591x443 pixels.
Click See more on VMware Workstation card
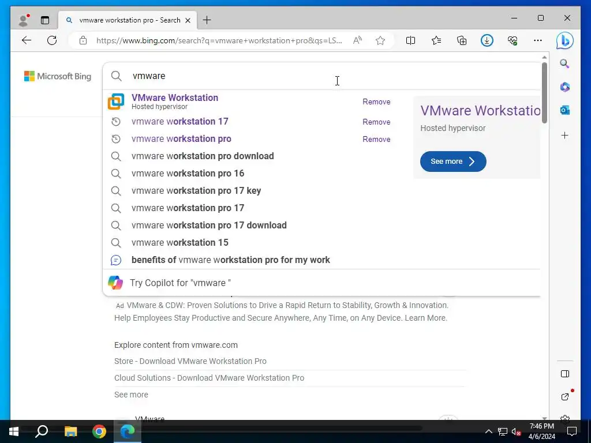pos(453,162)
